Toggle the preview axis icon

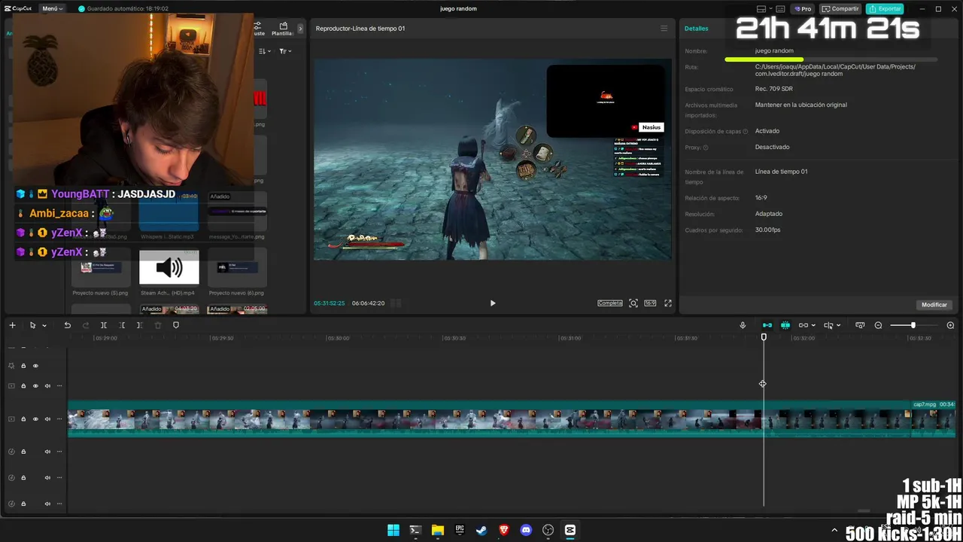[828, 325]
